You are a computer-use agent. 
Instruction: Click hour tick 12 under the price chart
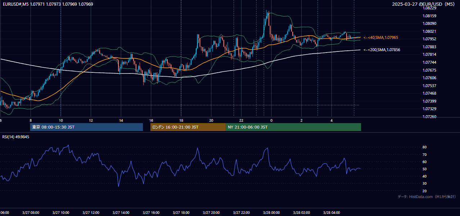[x=91, y=121]
